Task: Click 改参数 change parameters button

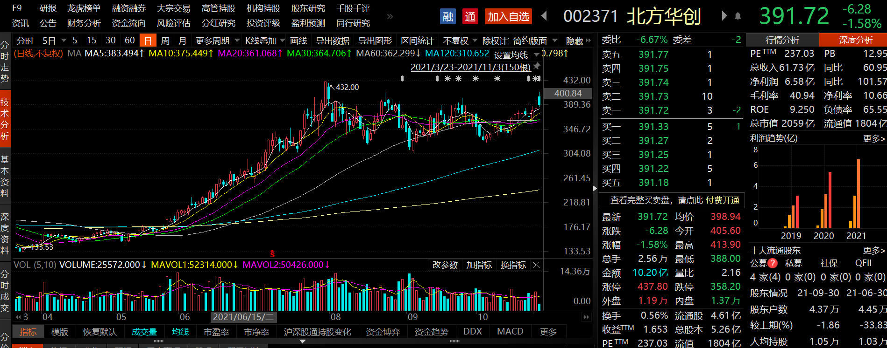Action: [445, 265]
